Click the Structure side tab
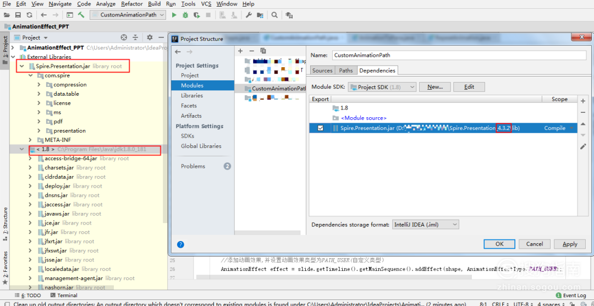The width and height of the screenshot is (594, 306). click(x=5, y=223)
